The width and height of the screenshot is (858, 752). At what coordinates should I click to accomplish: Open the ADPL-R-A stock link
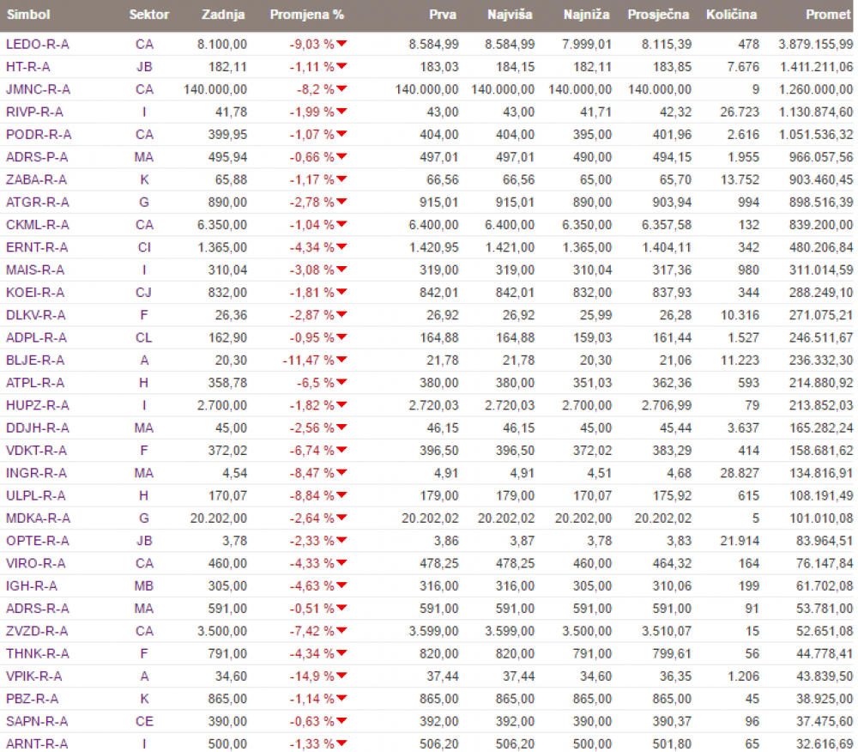pos(36,337)
